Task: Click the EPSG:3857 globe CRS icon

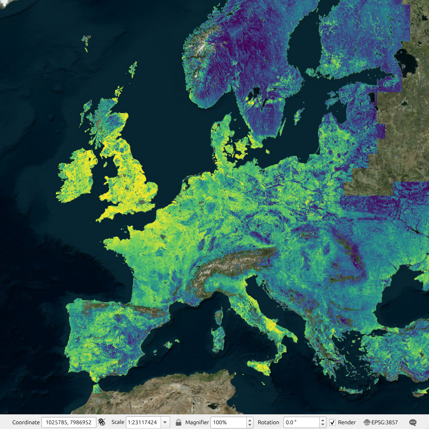Action: [367, 422]
